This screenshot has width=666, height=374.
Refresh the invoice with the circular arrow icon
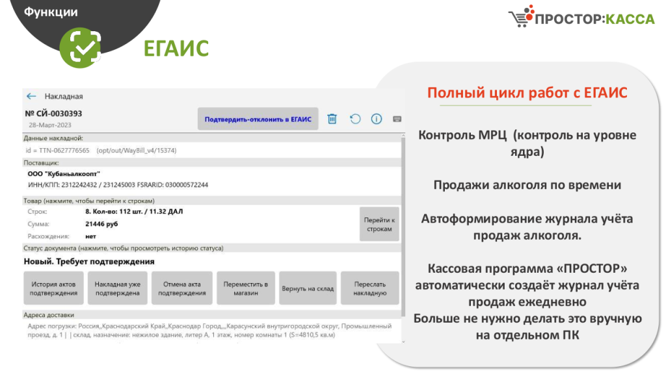(355, 119)
